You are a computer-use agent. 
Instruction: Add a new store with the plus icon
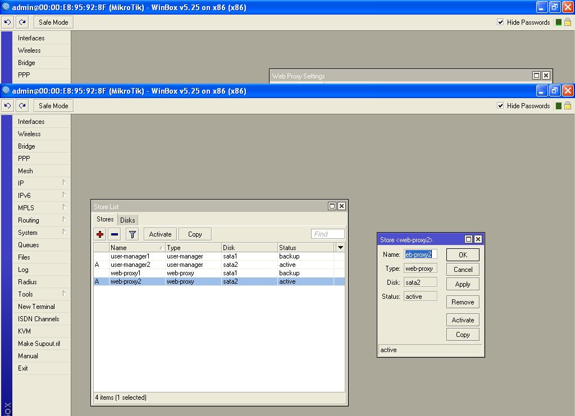[99, 234]
